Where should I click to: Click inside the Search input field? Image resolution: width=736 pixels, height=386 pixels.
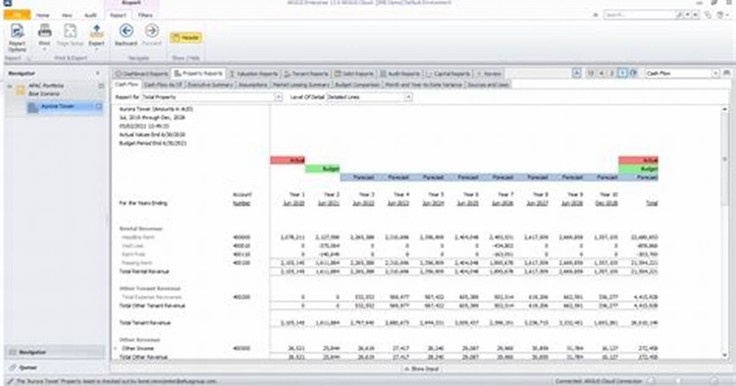coord(639,15)
